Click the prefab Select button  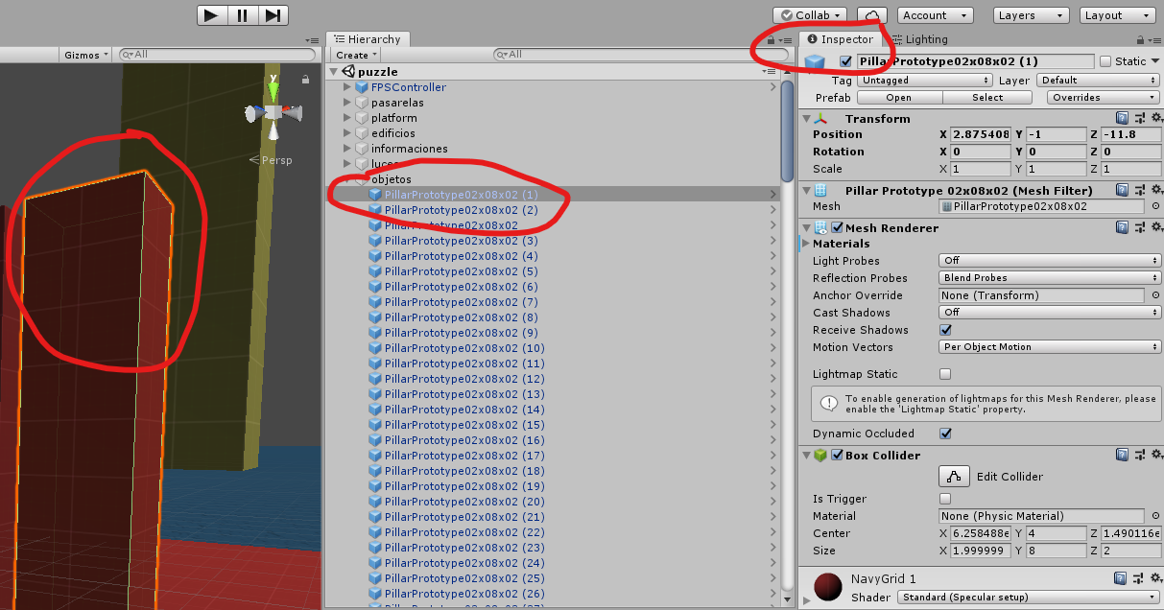987,98
